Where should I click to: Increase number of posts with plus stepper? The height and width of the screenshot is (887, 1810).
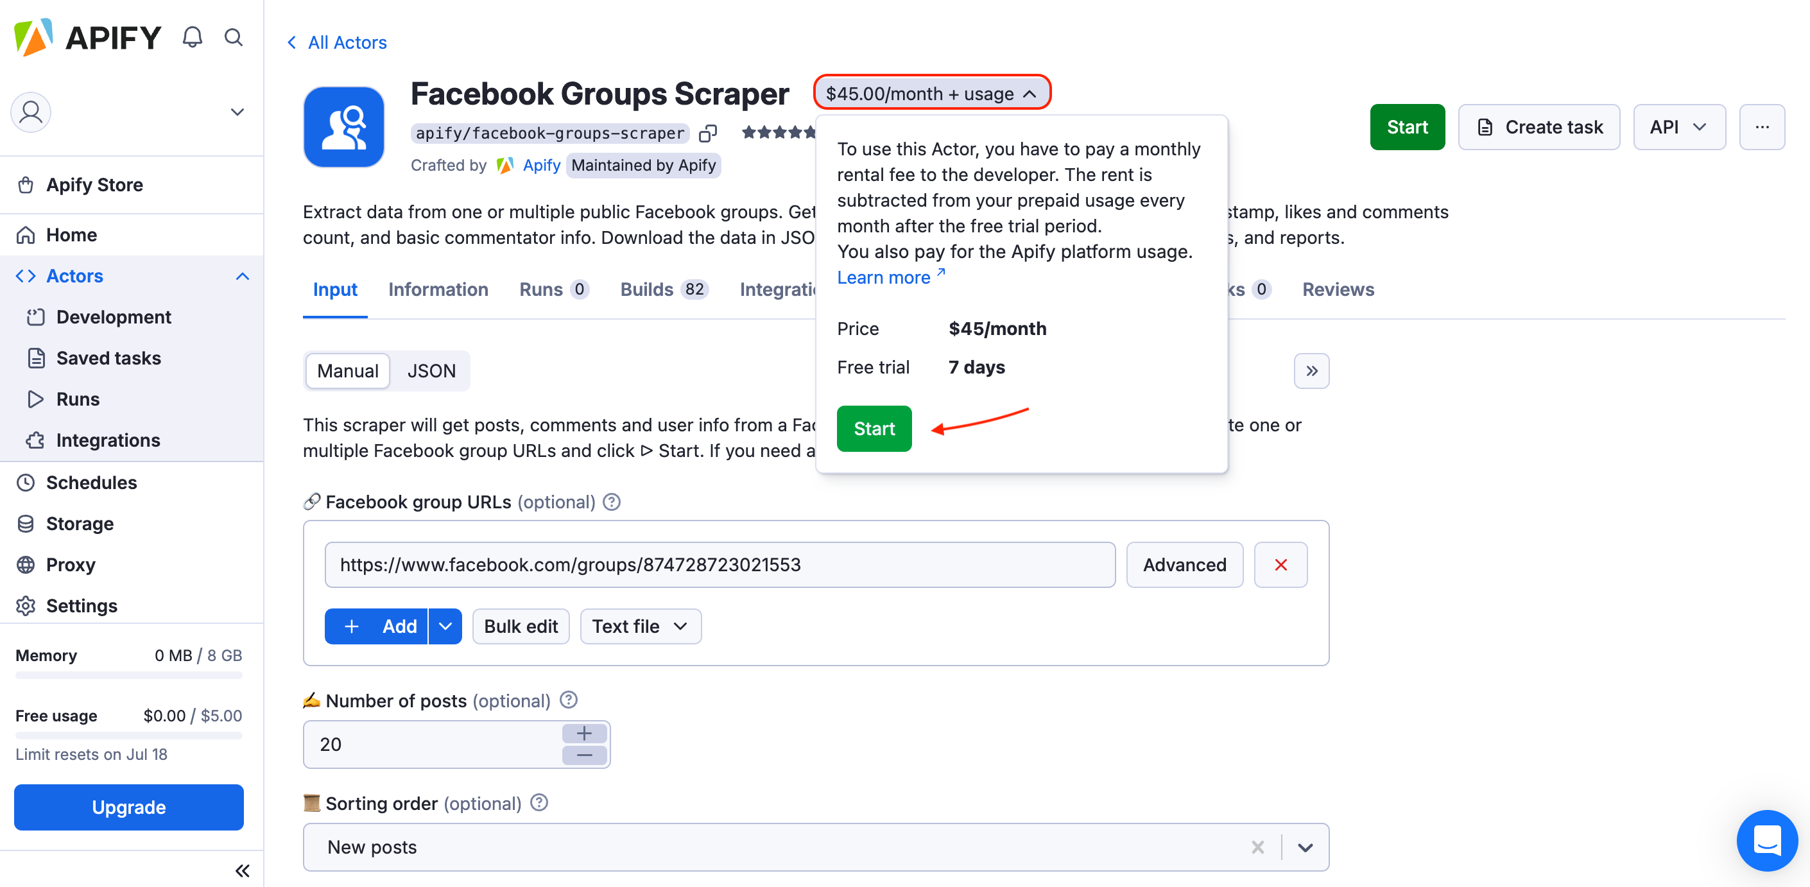584,733
